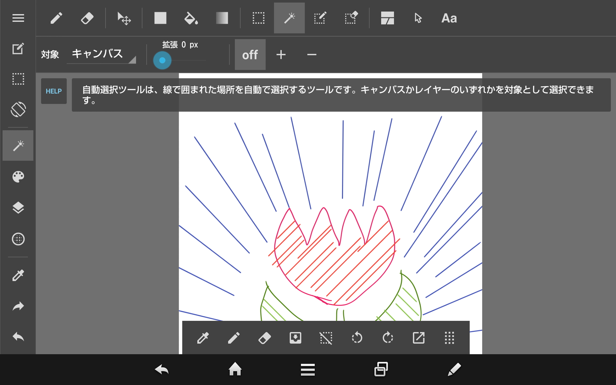
Task: Activate the Eyedropper in the sidebar
Action: (18, 275)
